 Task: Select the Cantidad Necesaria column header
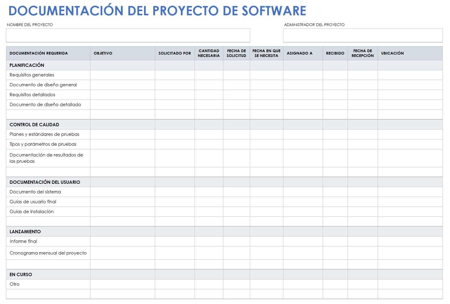pyautogui.click(x=209, y=53)
